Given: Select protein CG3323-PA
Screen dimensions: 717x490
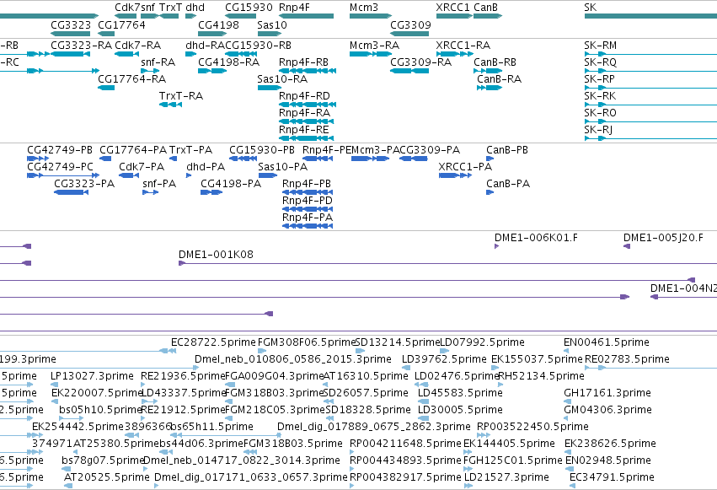Looking at the screenshot, I should tap(71, 192).
